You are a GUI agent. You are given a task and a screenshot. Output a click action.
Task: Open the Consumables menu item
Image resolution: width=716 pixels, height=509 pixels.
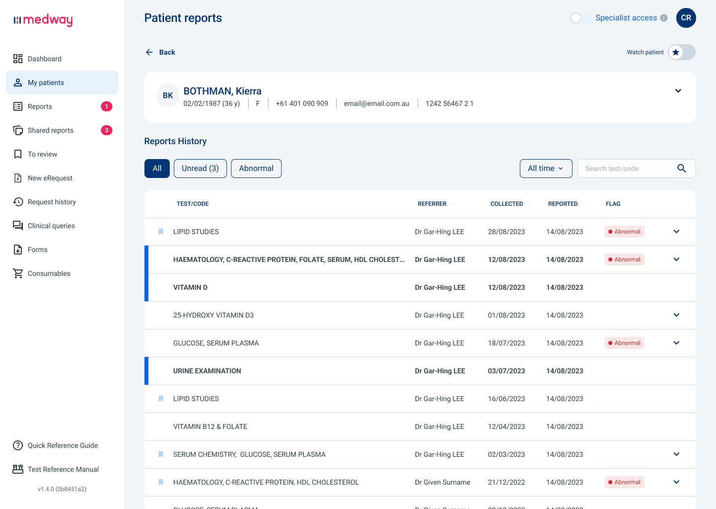tap(62, 273)
